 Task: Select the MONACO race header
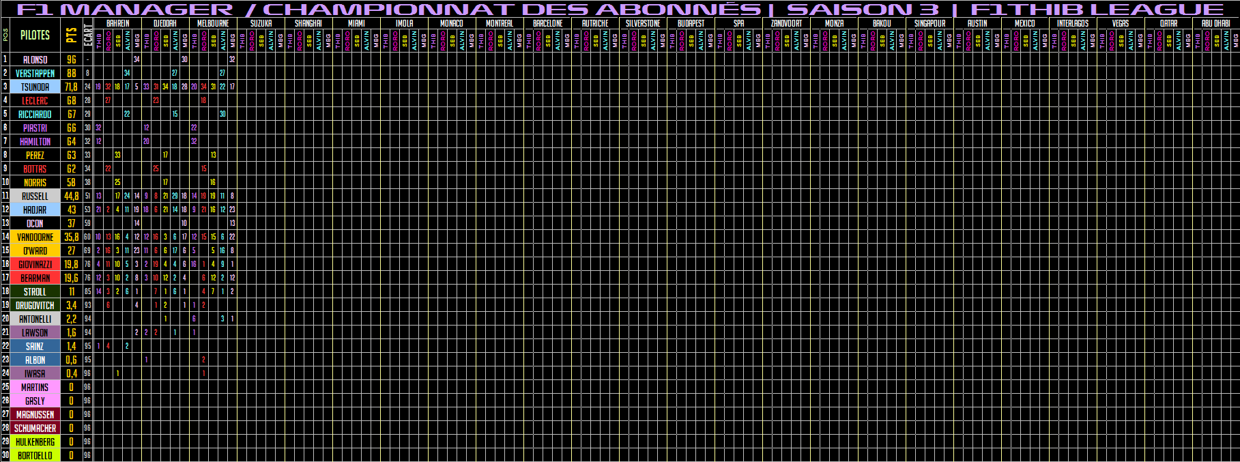(x=451, y=23)
